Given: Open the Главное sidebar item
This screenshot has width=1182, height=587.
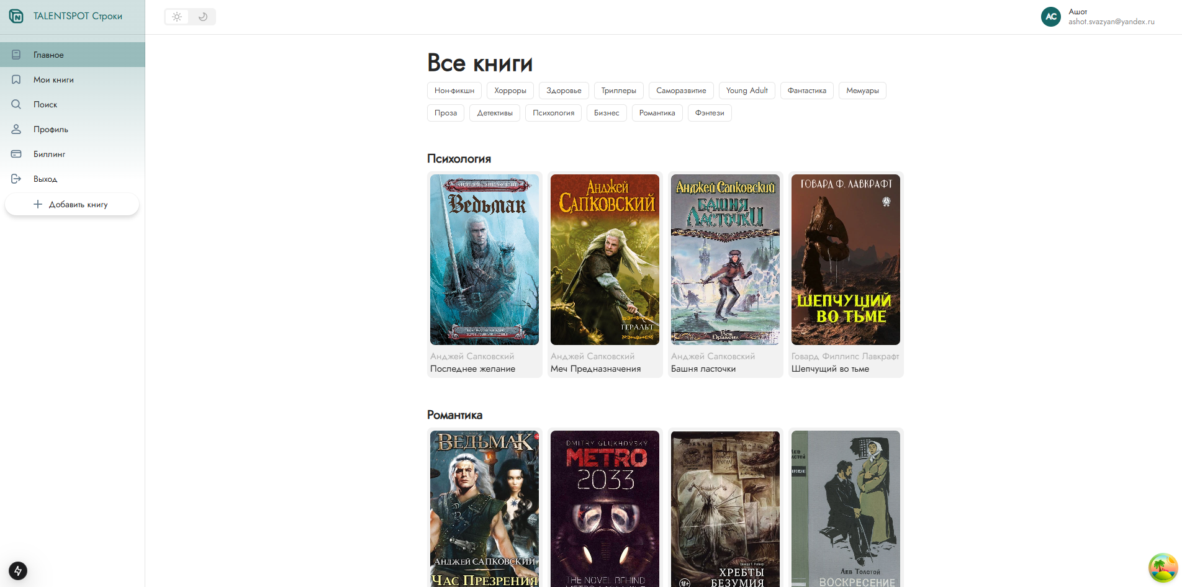Looking at the screenshot, I should 73,55.
